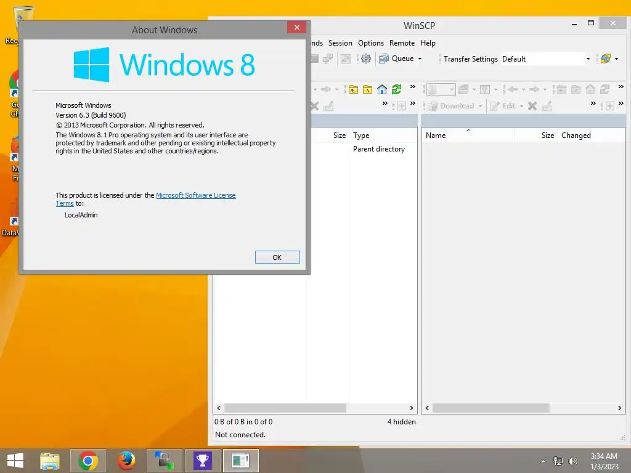Screen dimensions: 631x473
Task: Expand the New Session dropdown arrow
Action: pyautogui.click(x=616, y=59)
